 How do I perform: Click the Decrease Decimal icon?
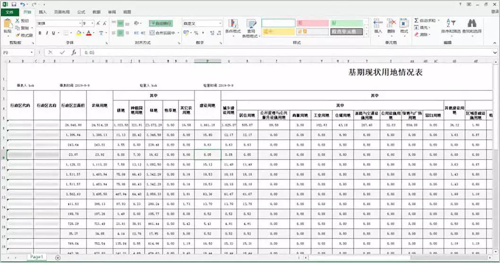click(x=219, y=33)
